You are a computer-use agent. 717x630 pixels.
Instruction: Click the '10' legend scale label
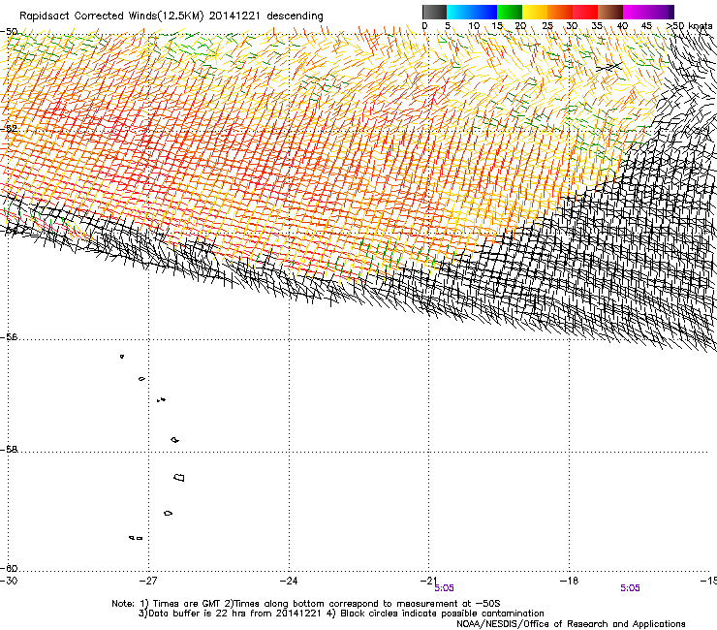pos(474,26)
